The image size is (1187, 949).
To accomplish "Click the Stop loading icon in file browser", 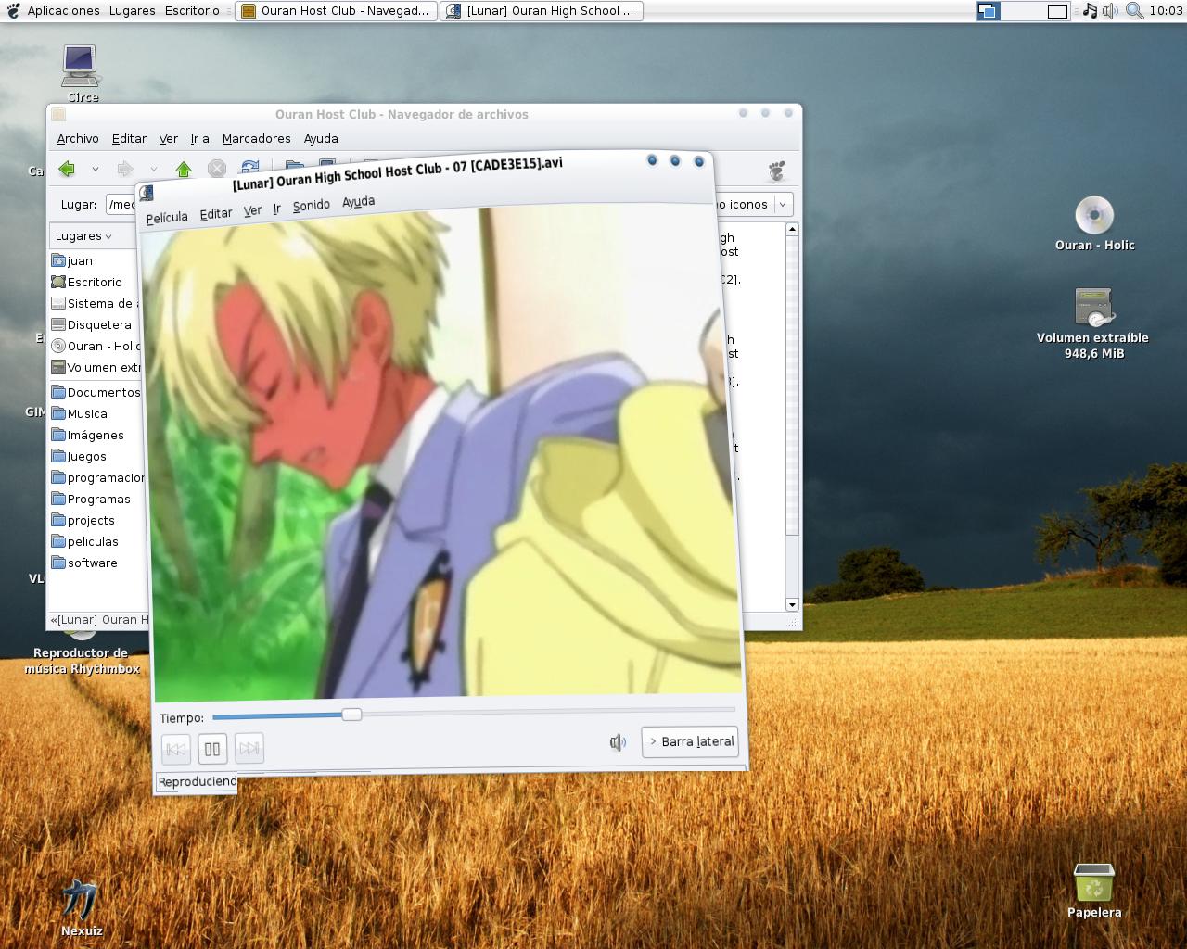I will [x=216, y=169].
